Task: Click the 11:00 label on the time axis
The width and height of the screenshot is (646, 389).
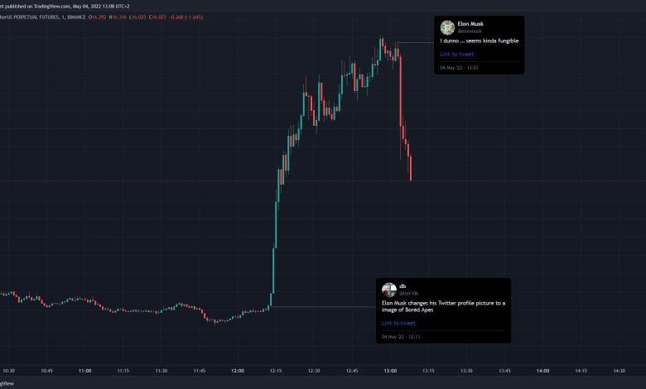Action: coord(85,371)
